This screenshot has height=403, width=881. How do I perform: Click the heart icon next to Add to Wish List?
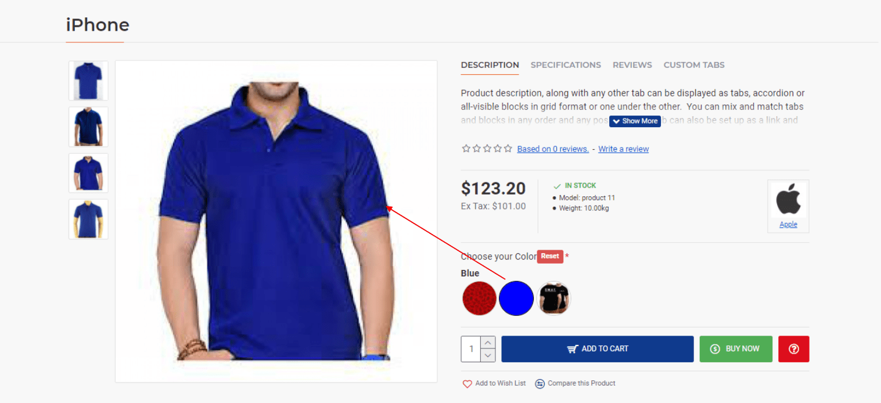[x=468, y=384]
